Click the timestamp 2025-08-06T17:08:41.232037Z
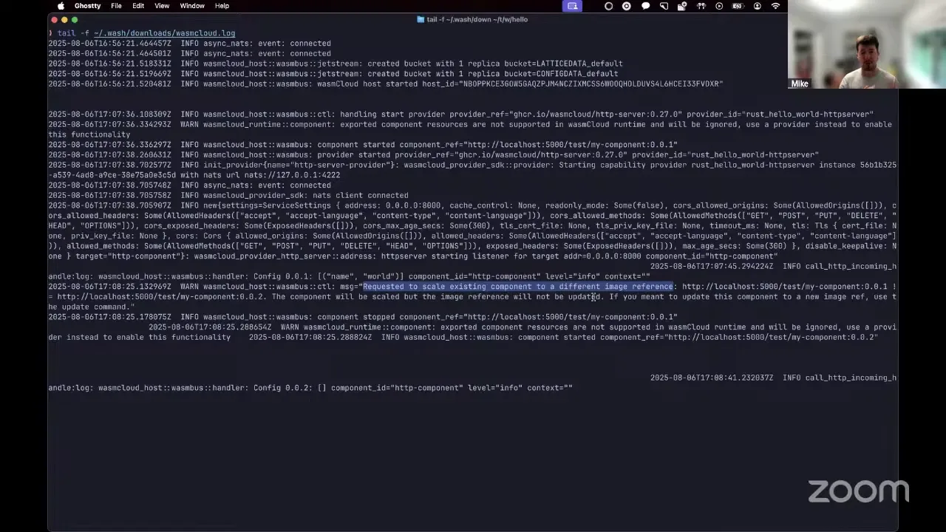946x532 pixels. (712, 378)
